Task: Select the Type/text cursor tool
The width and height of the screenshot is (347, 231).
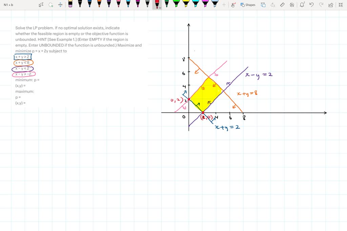Action: coord(41,5)
